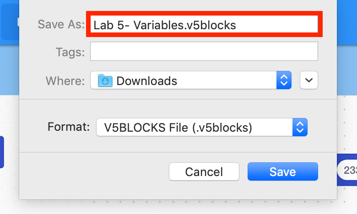
Task: Click the Save button
Action: pos(283,171)
